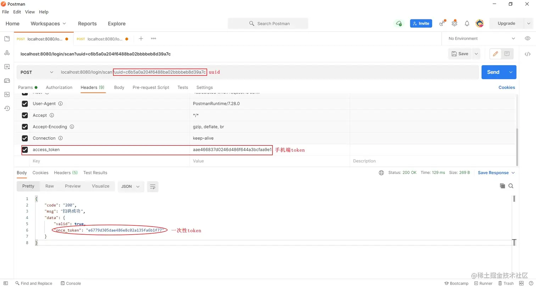The image size is (536, 287).
Task: Click the network globe icon near Status
Action: (x=381, y=173)
